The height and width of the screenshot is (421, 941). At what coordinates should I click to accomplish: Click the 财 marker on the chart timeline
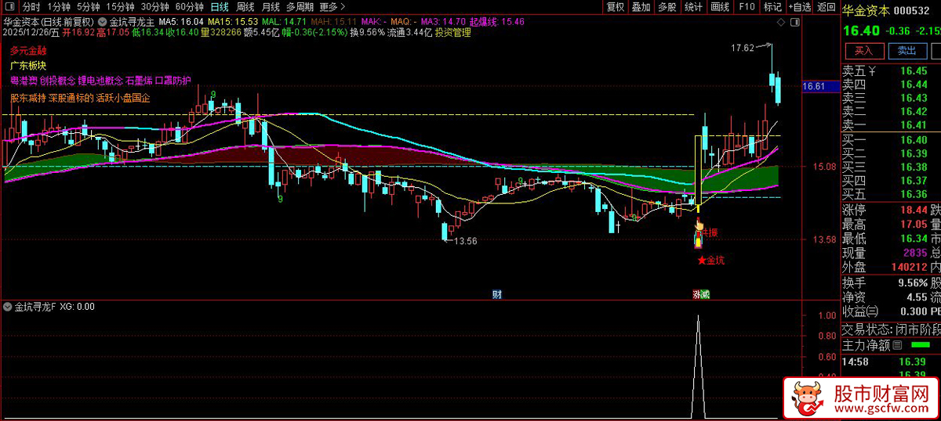click(x=496, y=294)
